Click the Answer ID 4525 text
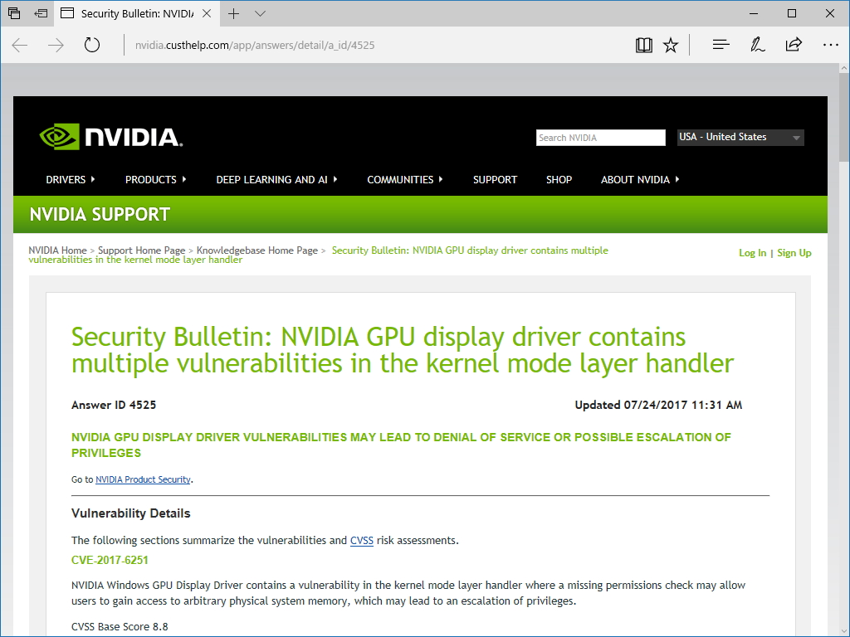The image size is (850, 637). coord(114,405)
